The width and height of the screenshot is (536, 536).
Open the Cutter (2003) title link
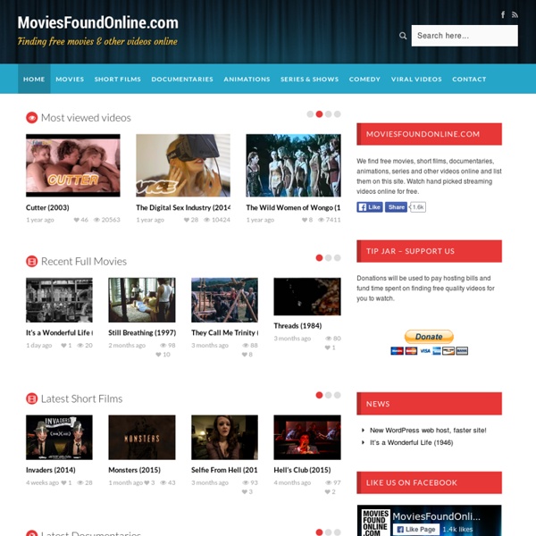[47, 207]
